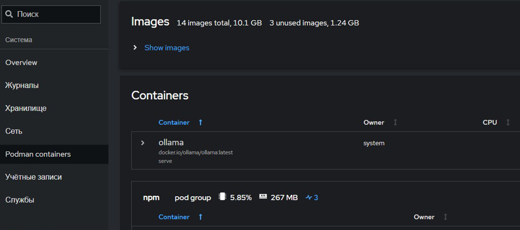Click the sort arrow beside the top Container header
The width and height of the screenshot is (520, 230).
point(200,122)
